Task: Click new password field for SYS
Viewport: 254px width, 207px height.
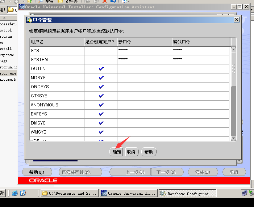Action: (145, 51)
